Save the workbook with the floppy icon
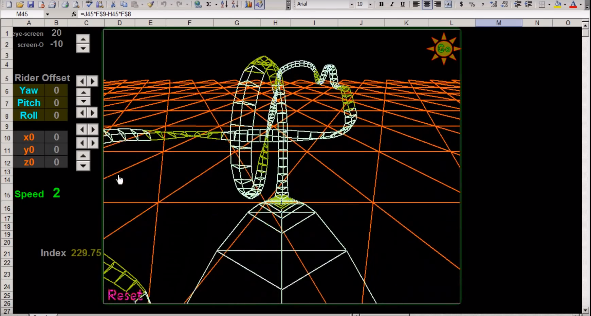 pos(31,4)
